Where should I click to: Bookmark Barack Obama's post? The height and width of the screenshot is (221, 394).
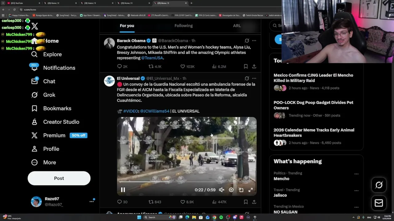click(x=246, y=66)
